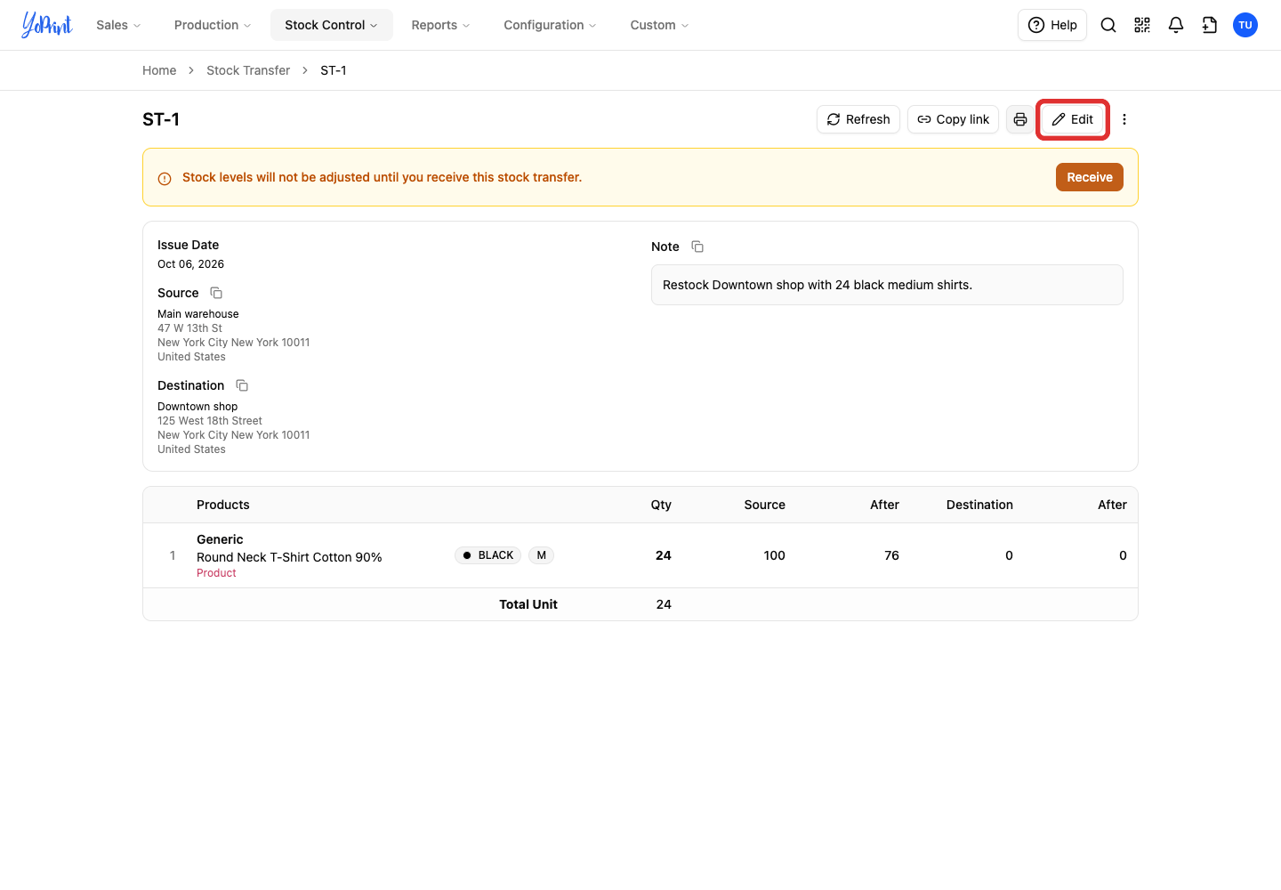Open the QR code scanner icon
1281x890 pixels.
pyautogui.click(x=1142, y=25)
